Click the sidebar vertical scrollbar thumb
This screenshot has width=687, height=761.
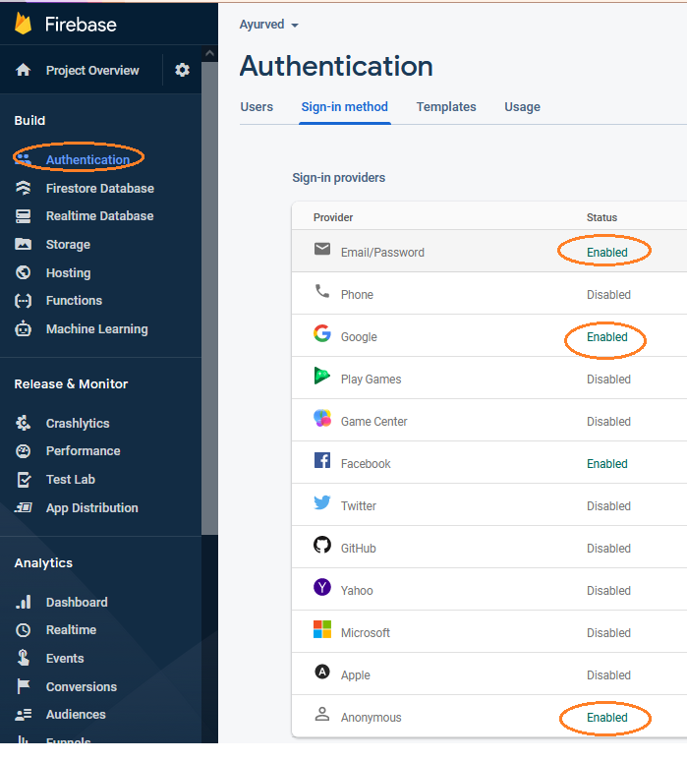[x=209, y=298]
